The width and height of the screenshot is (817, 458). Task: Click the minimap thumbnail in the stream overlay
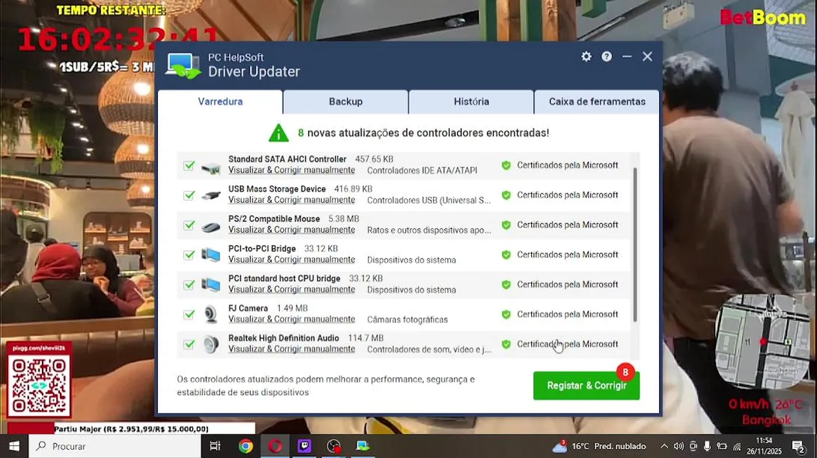tap(762, 342)
